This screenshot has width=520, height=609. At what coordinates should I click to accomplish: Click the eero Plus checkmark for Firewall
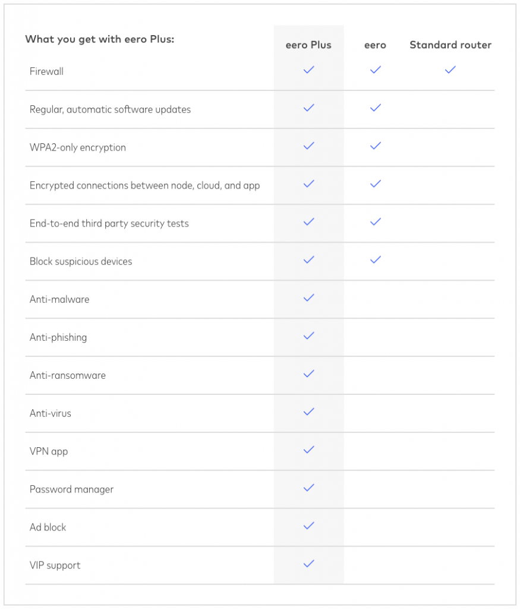point(308,70)
